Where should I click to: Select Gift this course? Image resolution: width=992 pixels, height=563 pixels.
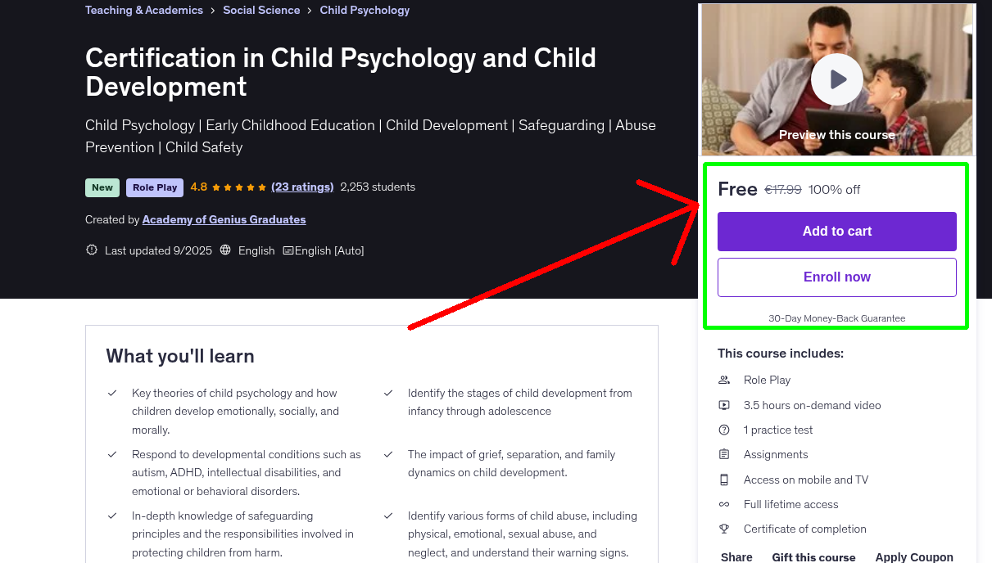point(813,556)
